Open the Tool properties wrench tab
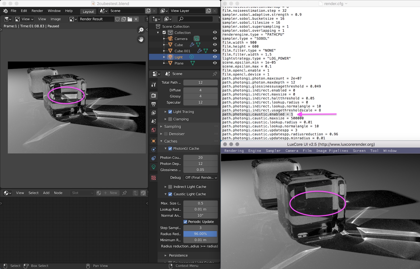 coord(154,85)
